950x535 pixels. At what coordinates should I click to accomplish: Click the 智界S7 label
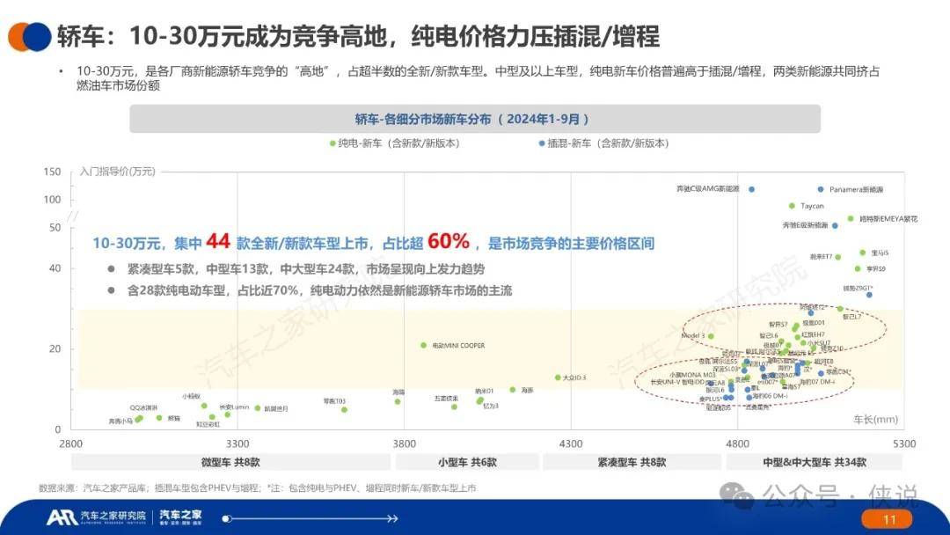pyautogui.click(x=778, y=325)
